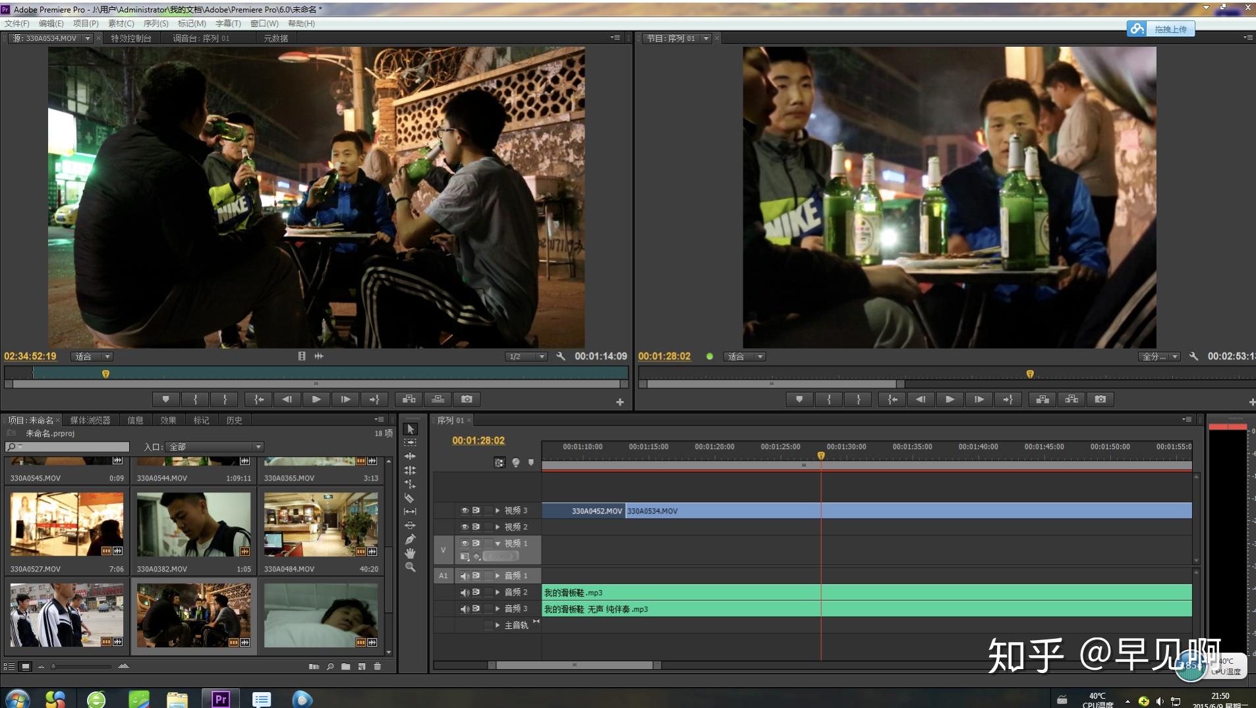
Task: Select the Hand tool
Action: tap(410, 553)
